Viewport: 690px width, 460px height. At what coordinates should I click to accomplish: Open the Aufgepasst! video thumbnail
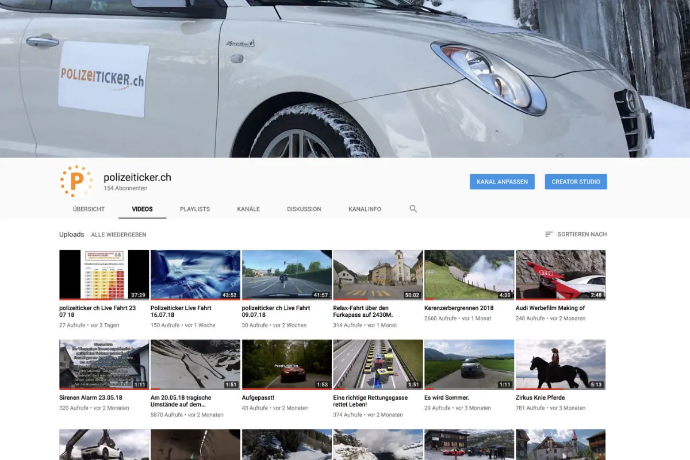pyautogui.click(x=287, y=365)
